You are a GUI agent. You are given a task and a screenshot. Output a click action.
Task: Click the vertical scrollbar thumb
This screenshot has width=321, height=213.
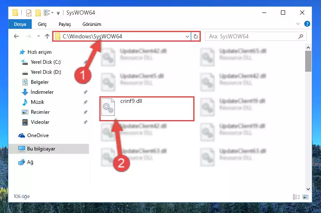308,61
